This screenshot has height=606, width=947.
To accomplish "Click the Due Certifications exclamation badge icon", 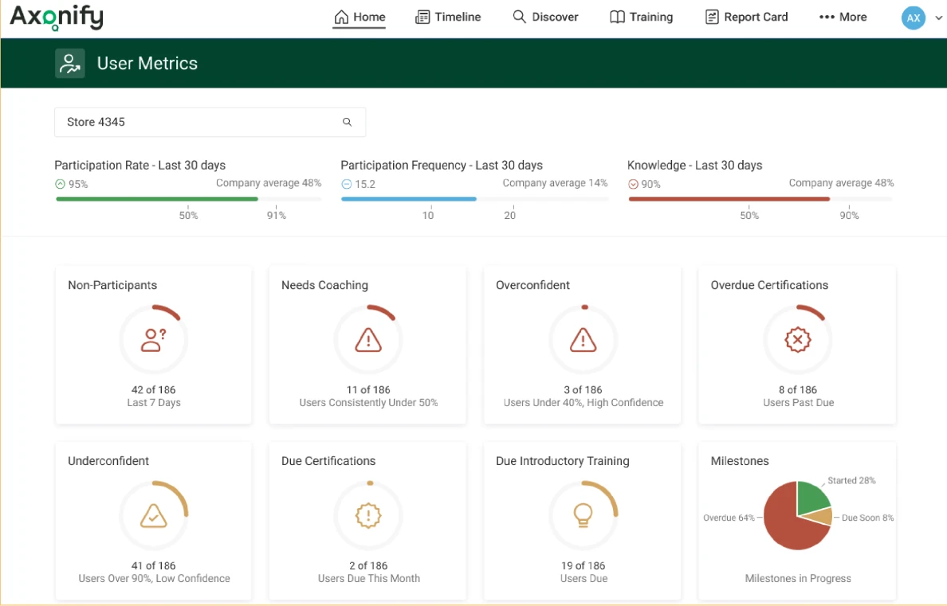I will click(x=368, y=516).
